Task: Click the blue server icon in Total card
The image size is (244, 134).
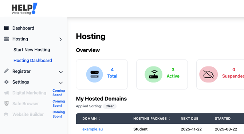Action: pyautogui.click(x=94, y=74)
